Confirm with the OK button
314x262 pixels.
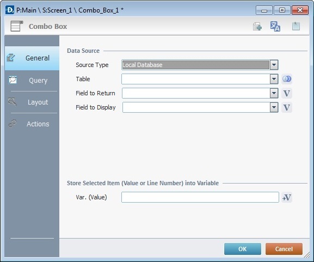coord(243,249)
